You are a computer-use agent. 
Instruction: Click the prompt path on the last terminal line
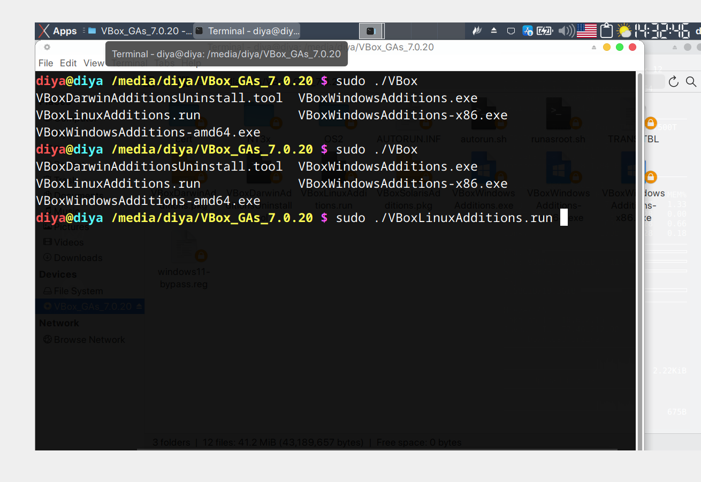coord(212,218)
